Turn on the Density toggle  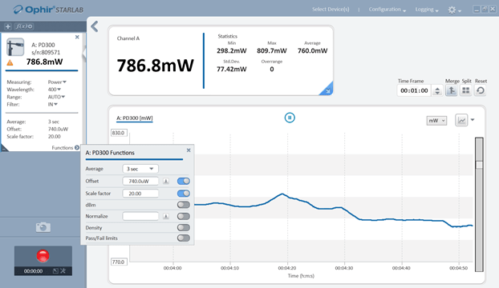[x=184, y=228]
